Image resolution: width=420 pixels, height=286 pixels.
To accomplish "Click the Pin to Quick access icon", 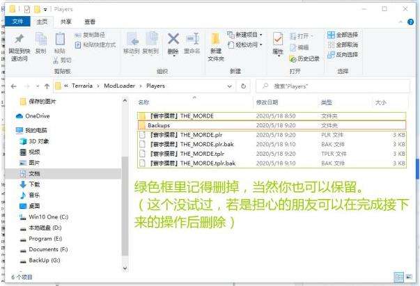I will point(20,40).
